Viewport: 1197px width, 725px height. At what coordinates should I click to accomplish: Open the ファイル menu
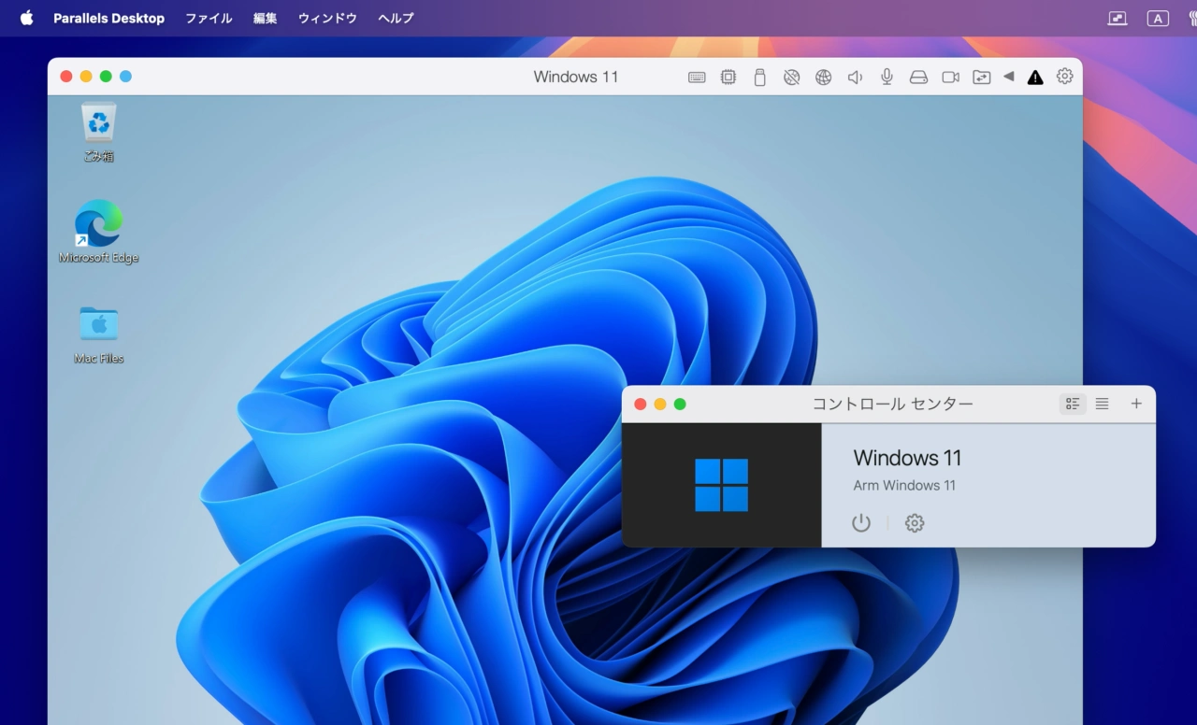coord(208,18)
